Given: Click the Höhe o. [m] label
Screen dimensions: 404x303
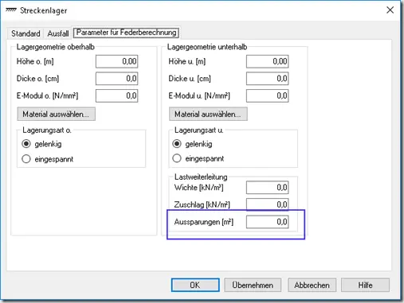Looking at the screenshot, I should (35, 61).
